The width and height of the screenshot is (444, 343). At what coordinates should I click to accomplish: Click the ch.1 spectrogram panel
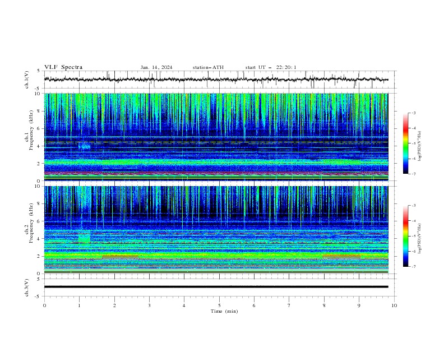[x=216, y=137]
